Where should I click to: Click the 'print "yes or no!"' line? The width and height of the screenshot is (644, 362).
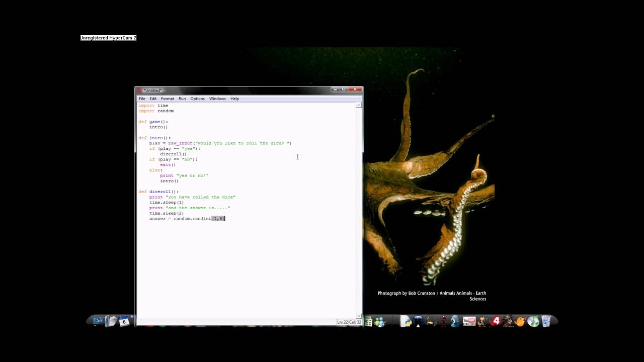[x=184, y=175]
